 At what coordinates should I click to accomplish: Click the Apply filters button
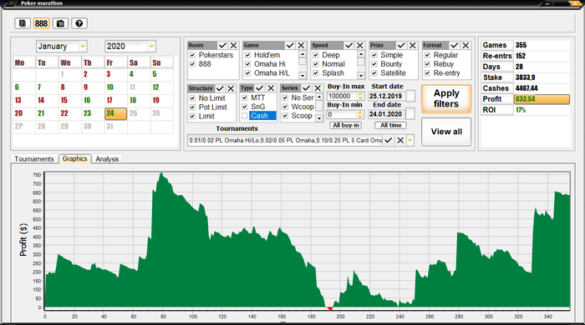click(x=446, y=98)
